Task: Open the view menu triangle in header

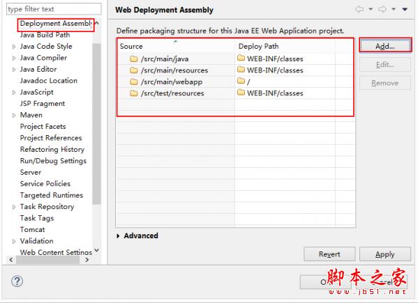Action: point(405,9)
